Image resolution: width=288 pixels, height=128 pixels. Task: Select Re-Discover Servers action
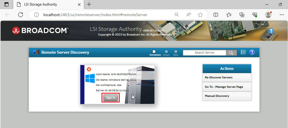point(227,78)
